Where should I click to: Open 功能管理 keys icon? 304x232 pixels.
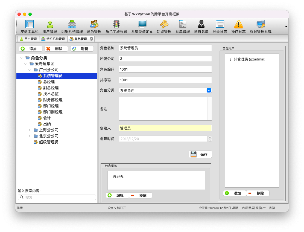pyautogui.click(x=164, y=25)
